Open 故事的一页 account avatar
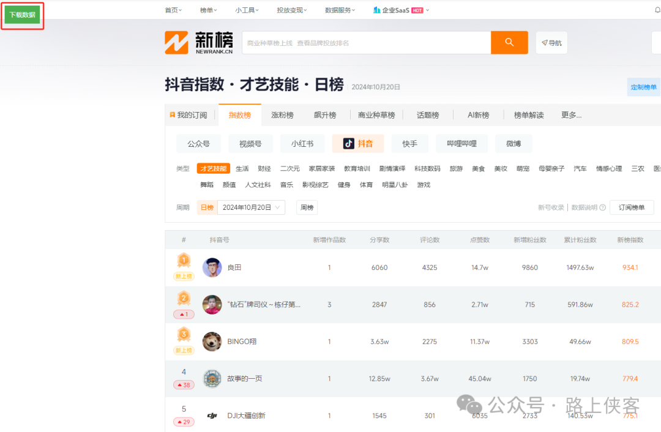The width and height of the screenshot is (661, 432). click(212, 379)
